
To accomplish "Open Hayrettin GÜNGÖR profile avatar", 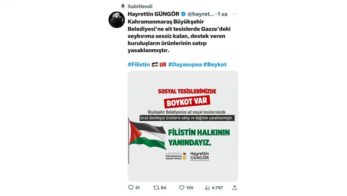I will pos(117,20).
